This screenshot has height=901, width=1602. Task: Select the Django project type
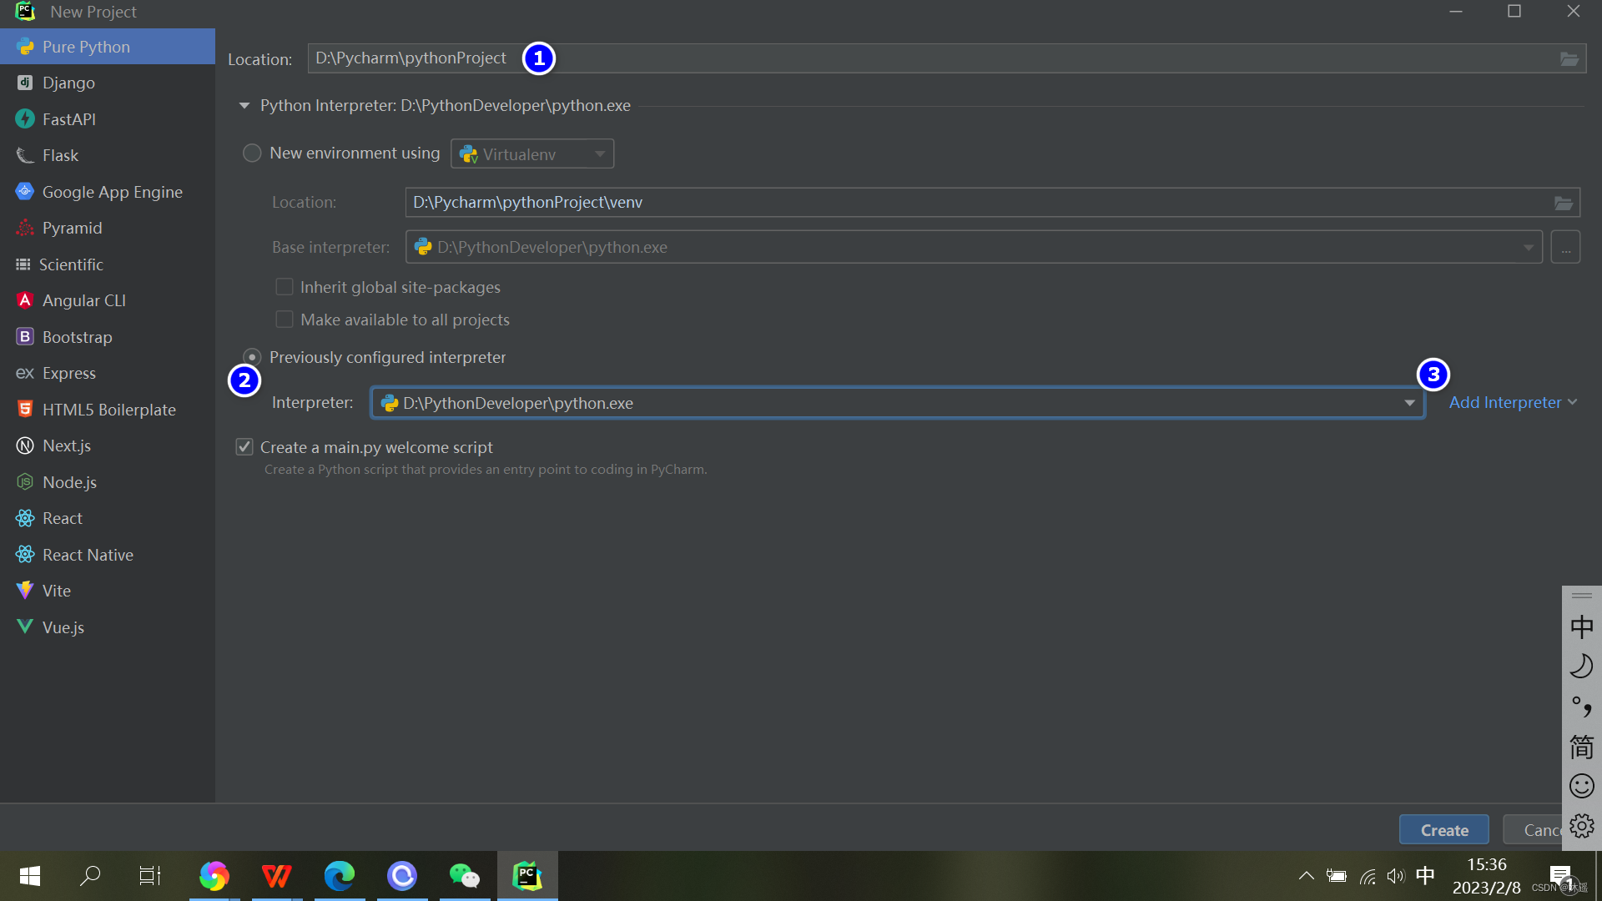[x=69, y=83]
